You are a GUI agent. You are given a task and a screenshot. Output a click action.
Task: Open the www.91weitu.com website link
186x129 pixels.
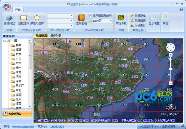click(21, 127)
